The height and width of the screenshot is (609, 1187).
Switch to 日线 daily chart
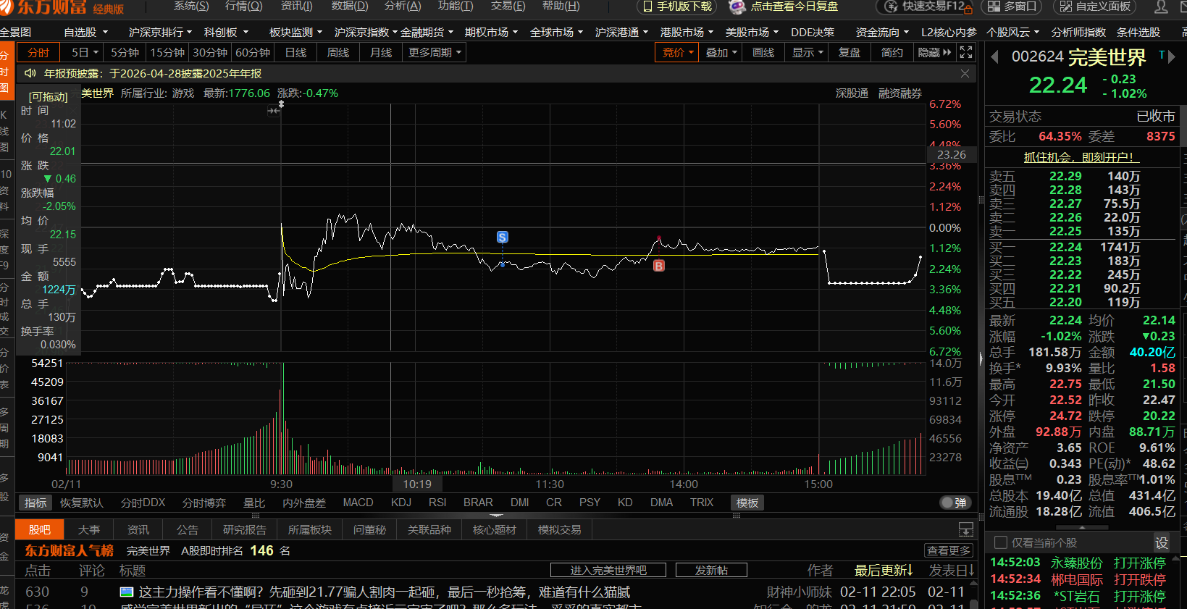click(x=295, y=53)
